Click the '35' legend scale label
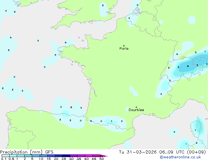208x160 pixels. (79, 159)
